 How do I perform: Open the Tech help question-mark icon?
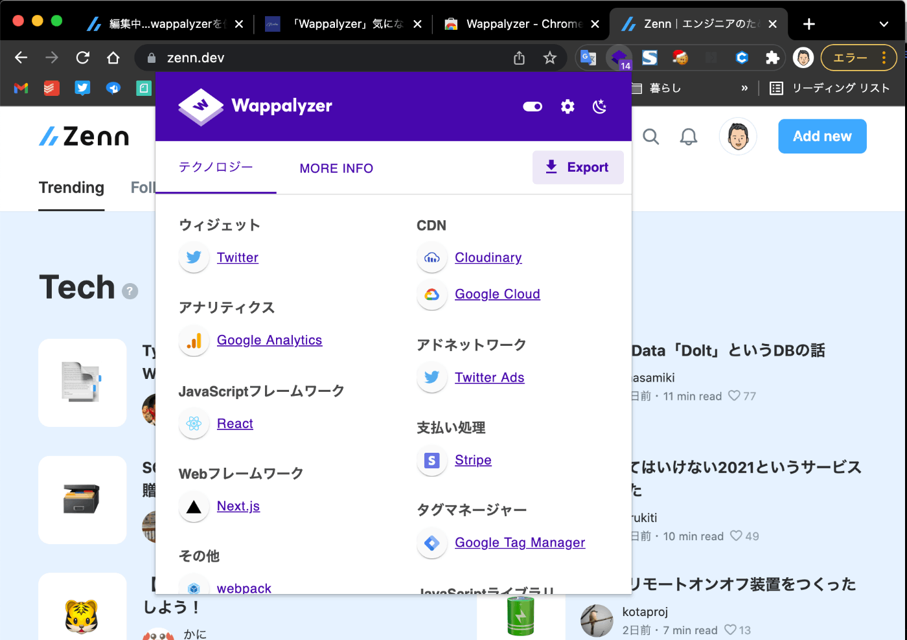pos(130,291)
